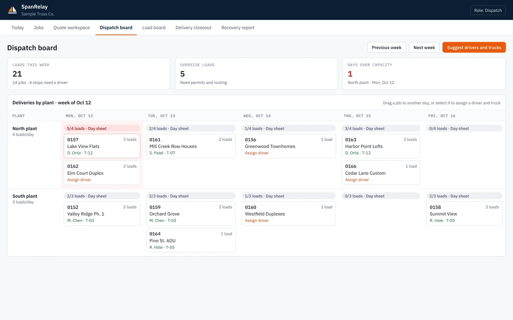Select job 0164 Pine St. ADU card
Screen dimensions: 513x320
[191, 240]
